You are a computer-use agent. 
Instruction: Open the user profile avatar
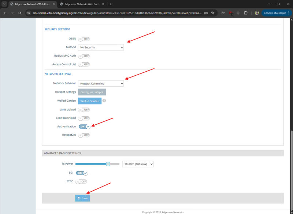coord(257,13)
